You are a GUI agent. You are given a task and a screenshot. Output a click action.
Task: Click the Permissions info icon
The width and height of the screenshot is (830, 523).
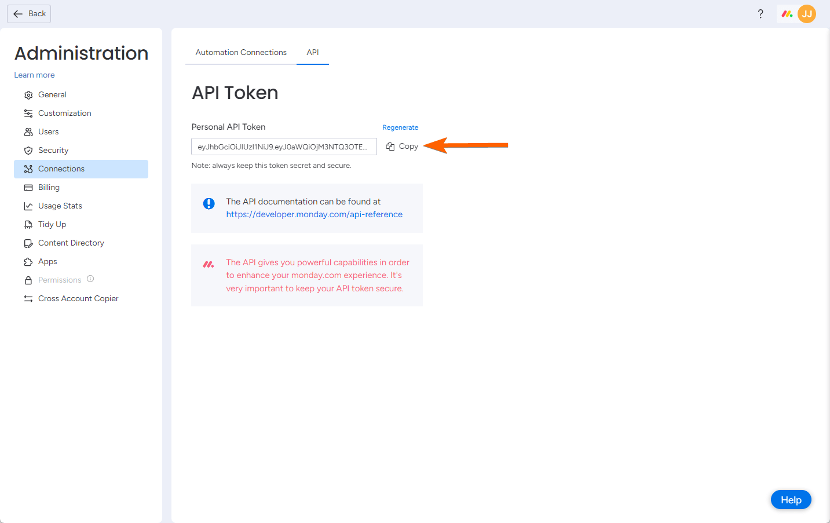90,279
